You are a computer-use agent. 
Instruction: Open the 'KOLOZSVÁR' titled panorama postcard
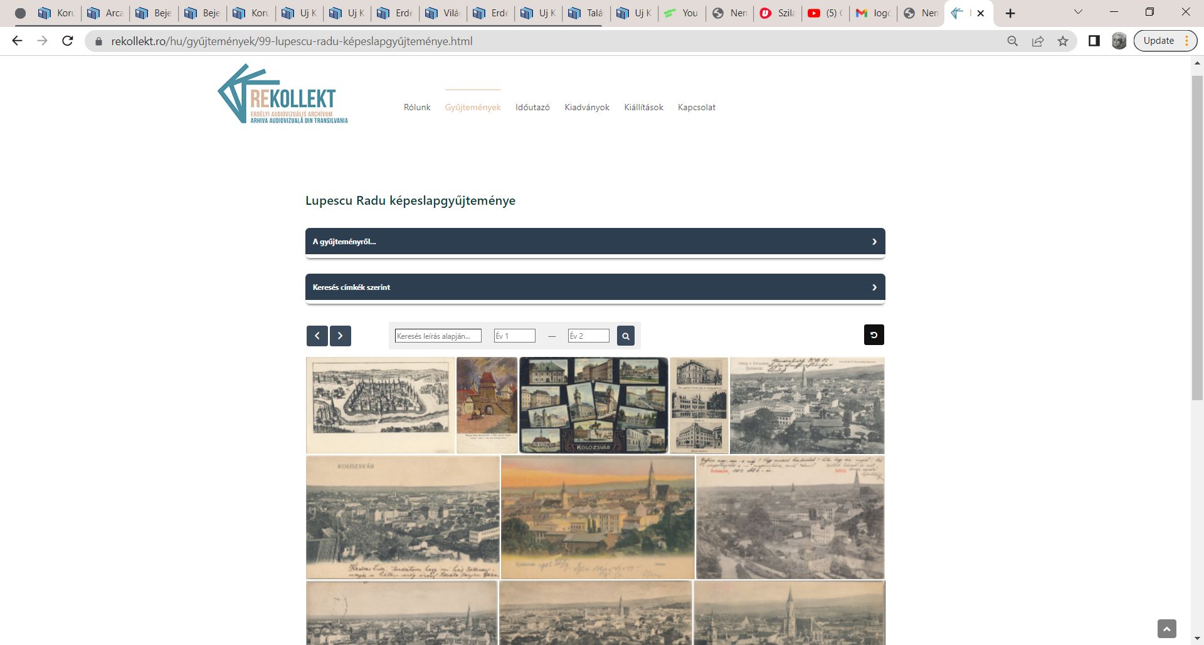pos(403,517)
